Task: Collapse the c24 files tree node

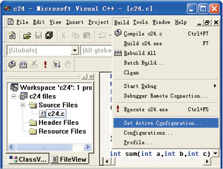Action: click(14, 96)
